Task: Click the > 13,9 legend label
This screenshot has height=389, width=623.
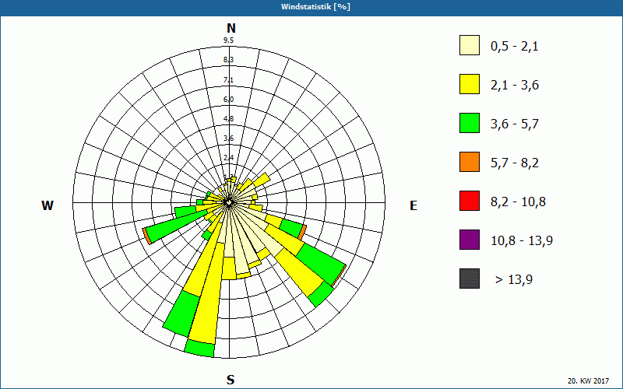Action: point(514,280)
